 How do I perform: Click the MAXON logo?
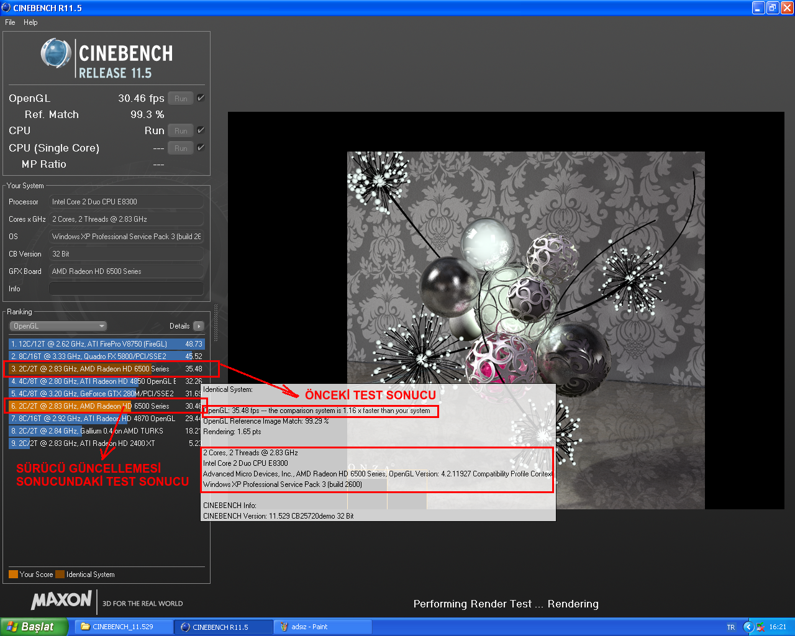click(61, 600)
